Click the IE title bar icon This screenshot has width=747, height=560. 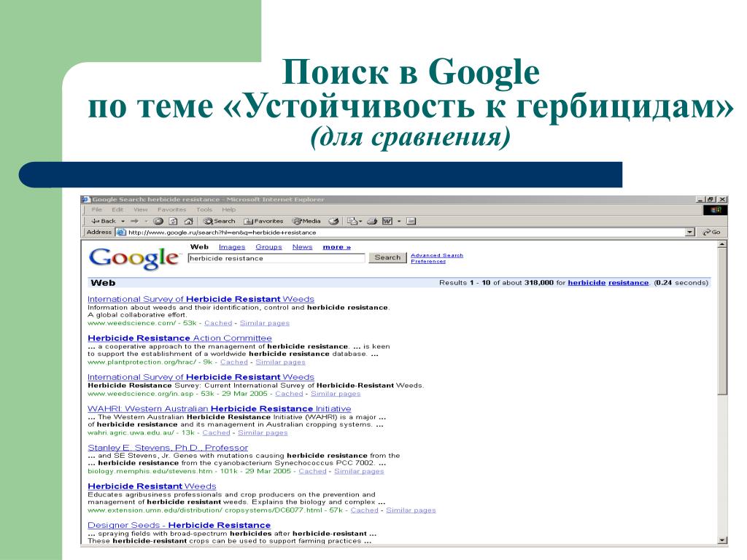click(x=86, y=200)
